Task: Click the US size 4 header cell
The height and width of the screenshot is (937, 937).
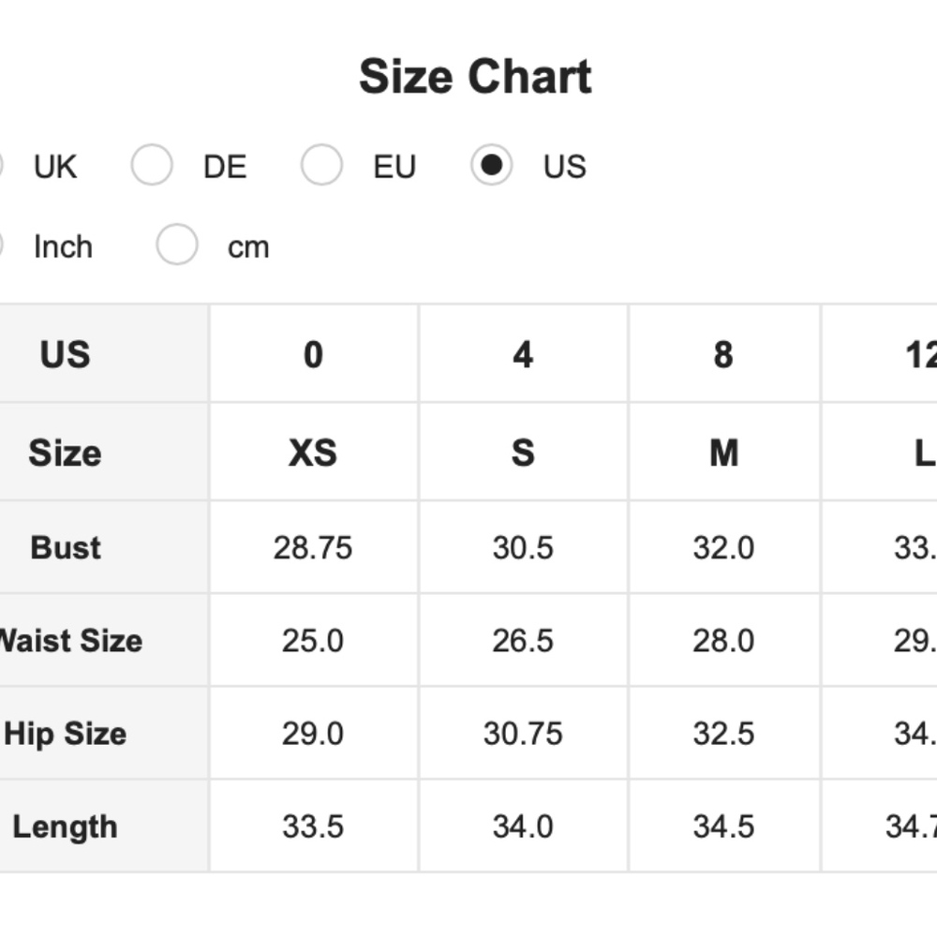Action: (523, 355)
